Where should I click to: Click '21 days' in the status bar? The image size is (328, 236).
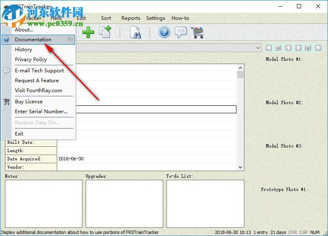tap(278, 232)
